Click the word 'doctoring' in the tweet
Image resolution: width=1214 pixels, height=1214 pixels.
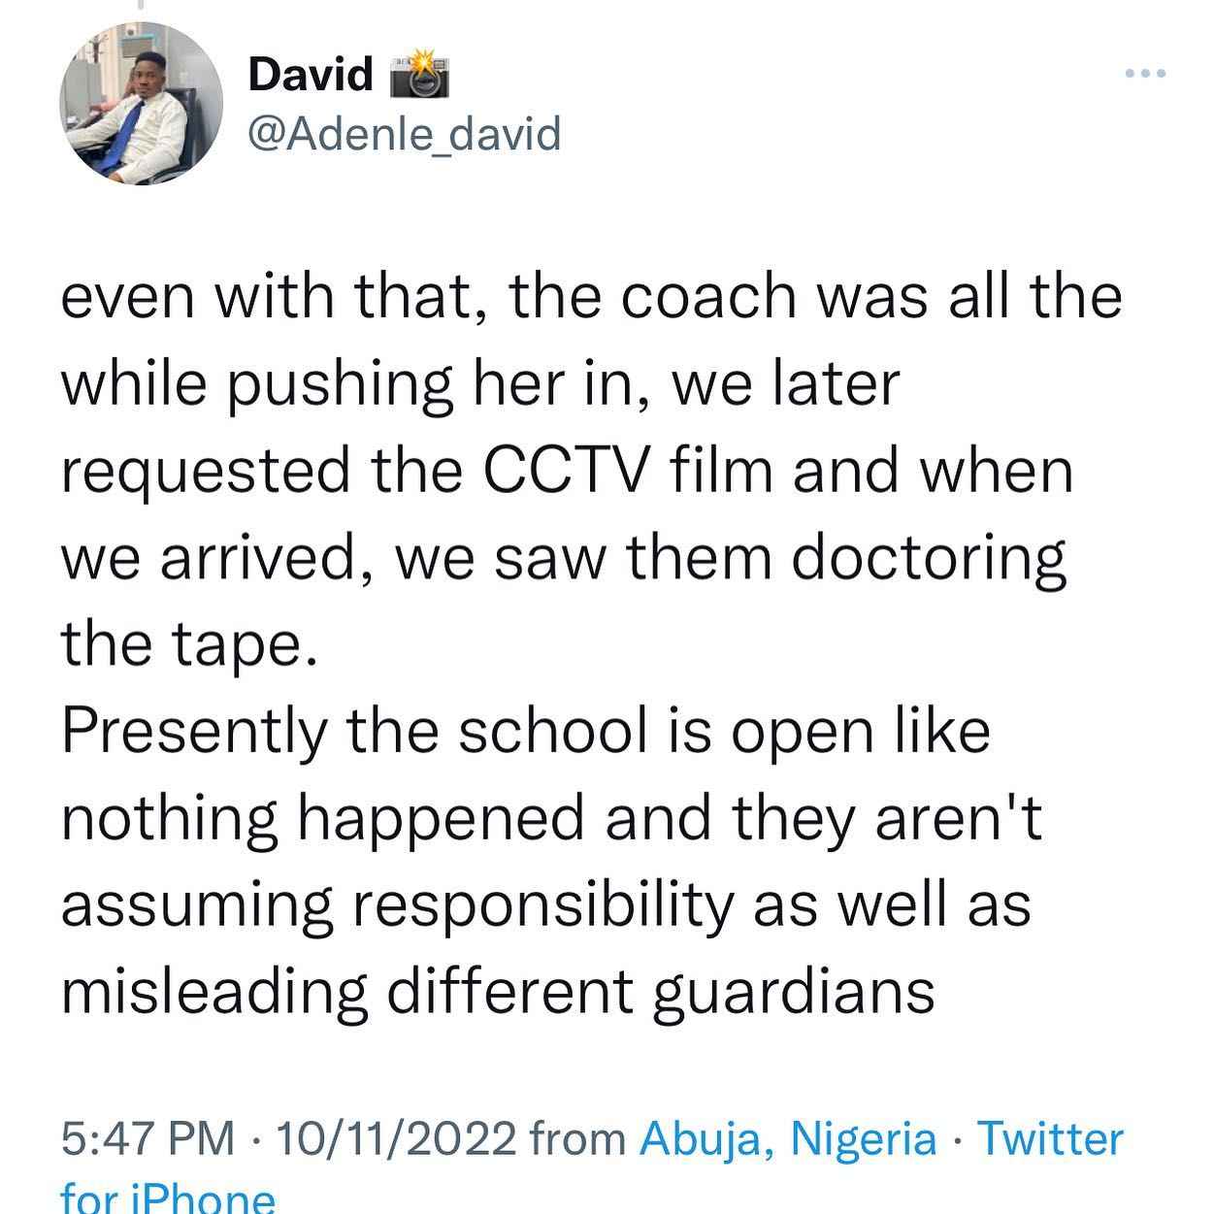click(928, 560)
